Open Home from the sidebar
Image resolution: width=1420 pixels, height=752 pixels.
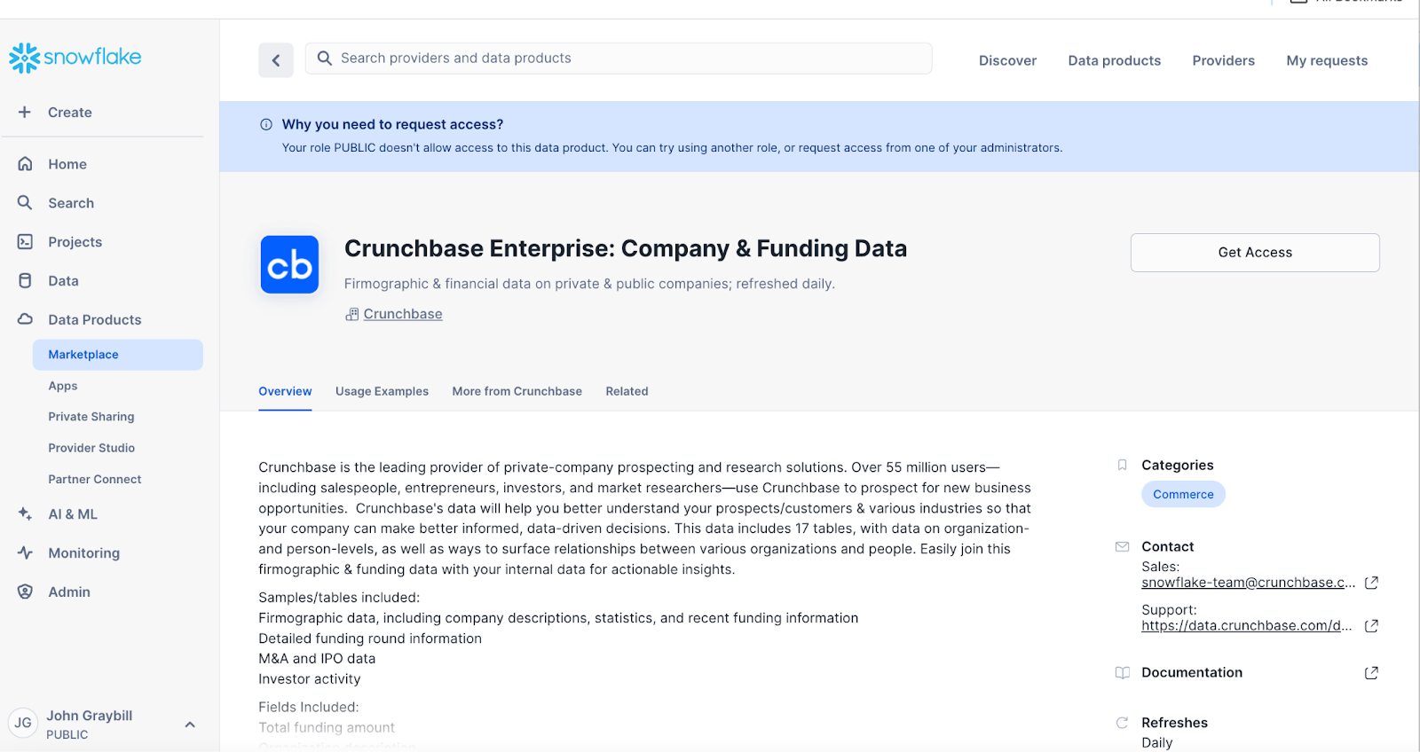67,164
